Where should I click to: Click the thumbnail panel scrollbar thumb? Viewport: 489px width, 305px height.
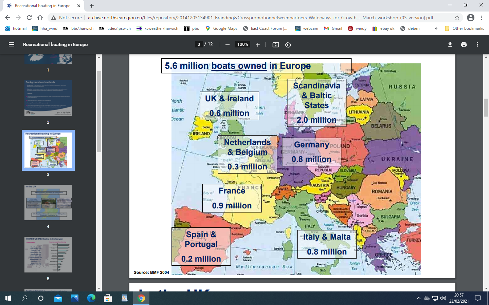pyautogui.click(x=99, y=112)
